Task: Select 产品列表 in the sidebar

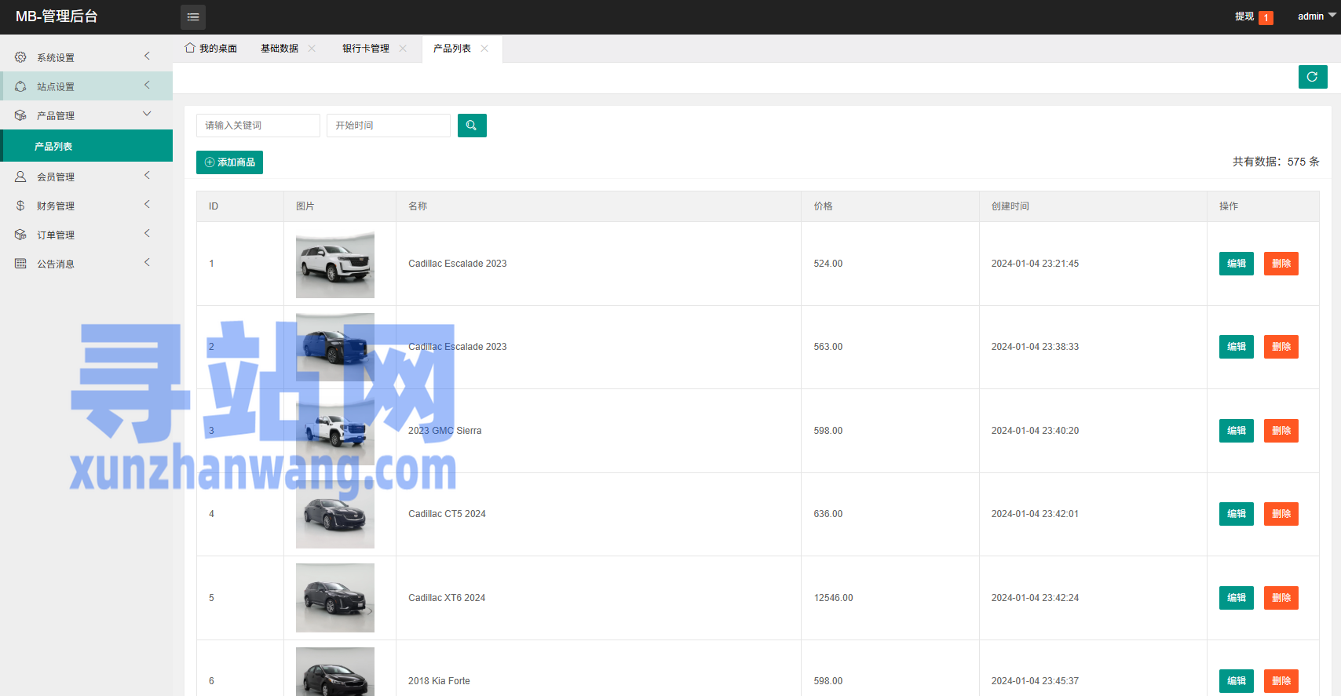Action: pos(86,146)
